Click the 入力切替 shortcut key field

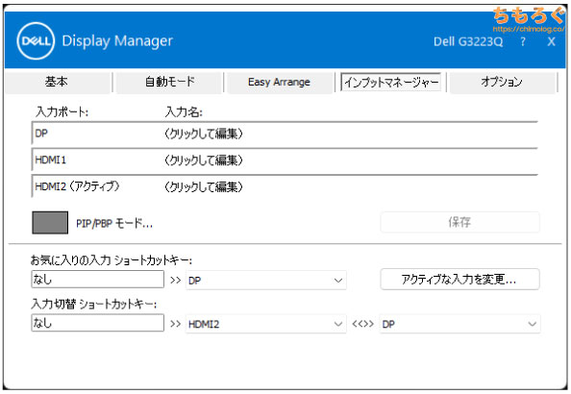(x=98, y=323)
